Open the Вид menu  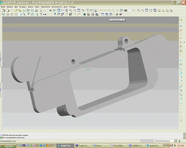coord(16,7)
